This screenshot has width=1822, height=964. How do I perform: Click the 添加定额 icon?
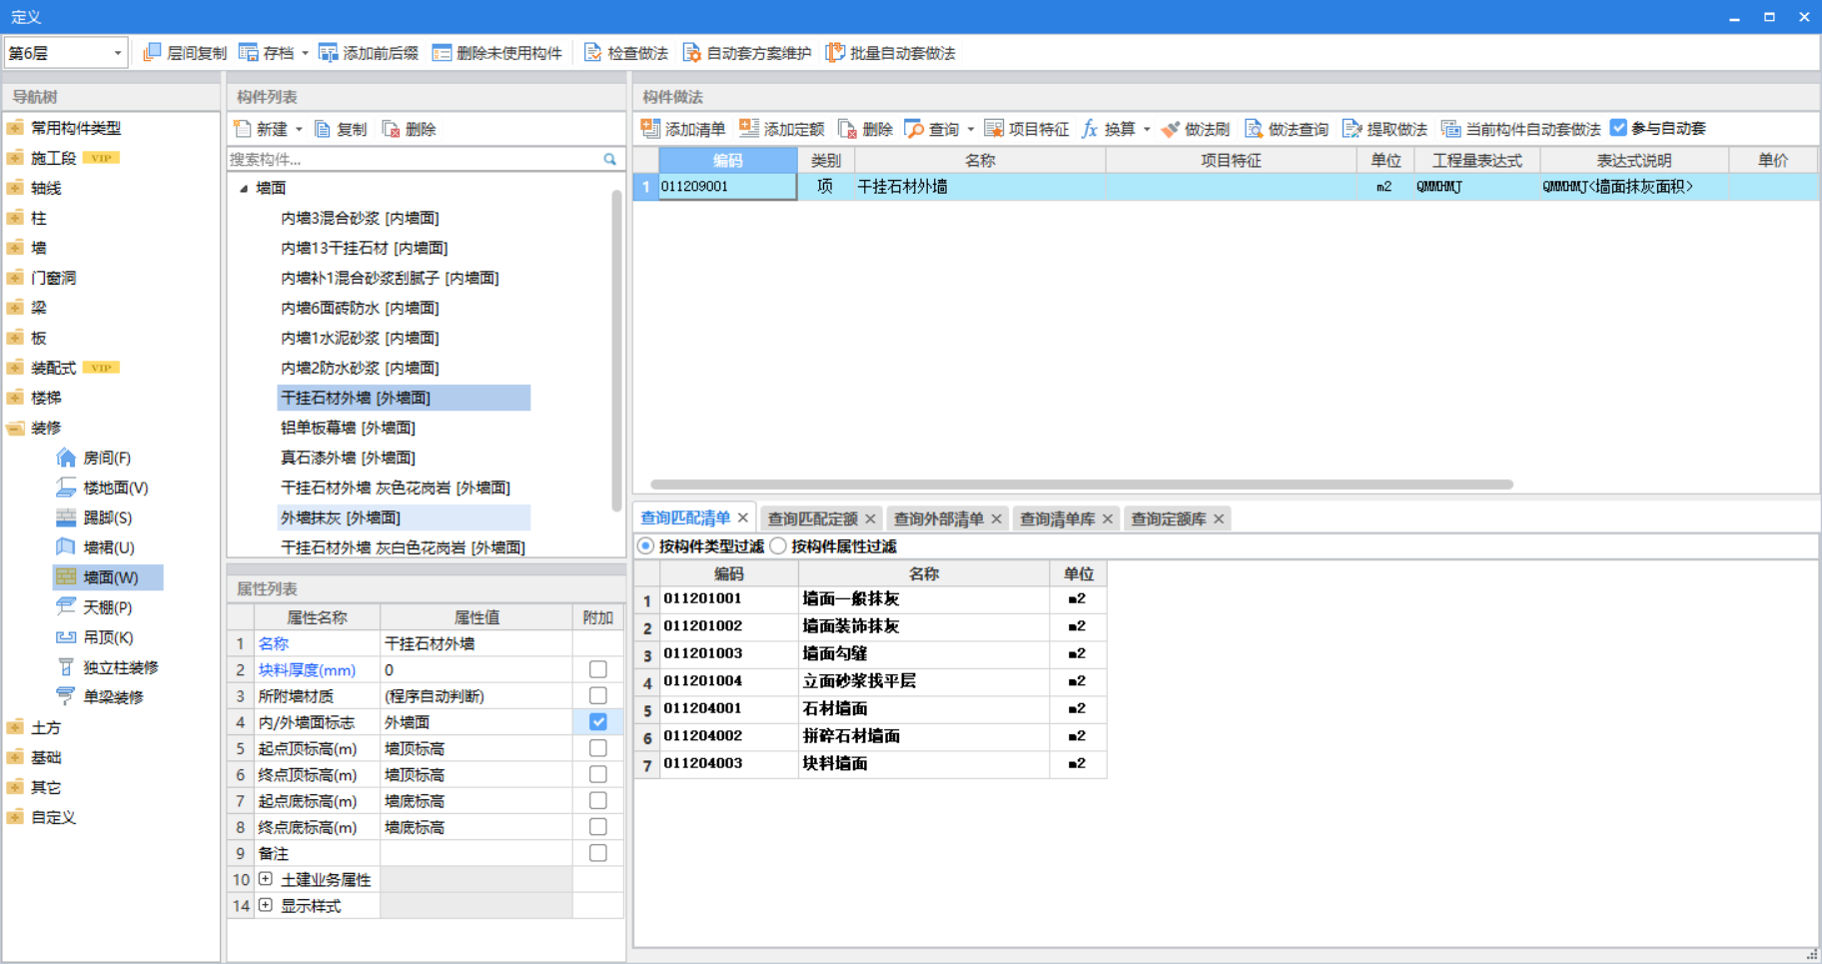pyautogui.click(x=749, y=129)
